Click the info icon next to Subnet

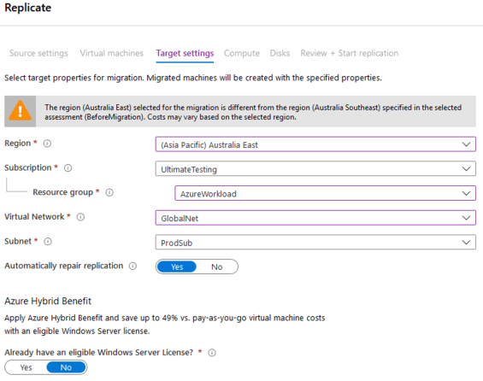click(x=48, y=242)
